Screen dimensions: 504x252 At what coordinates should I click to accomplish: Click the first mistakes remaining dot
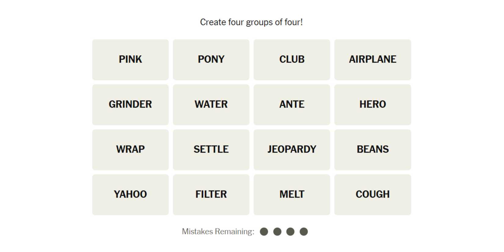[264, 232]
